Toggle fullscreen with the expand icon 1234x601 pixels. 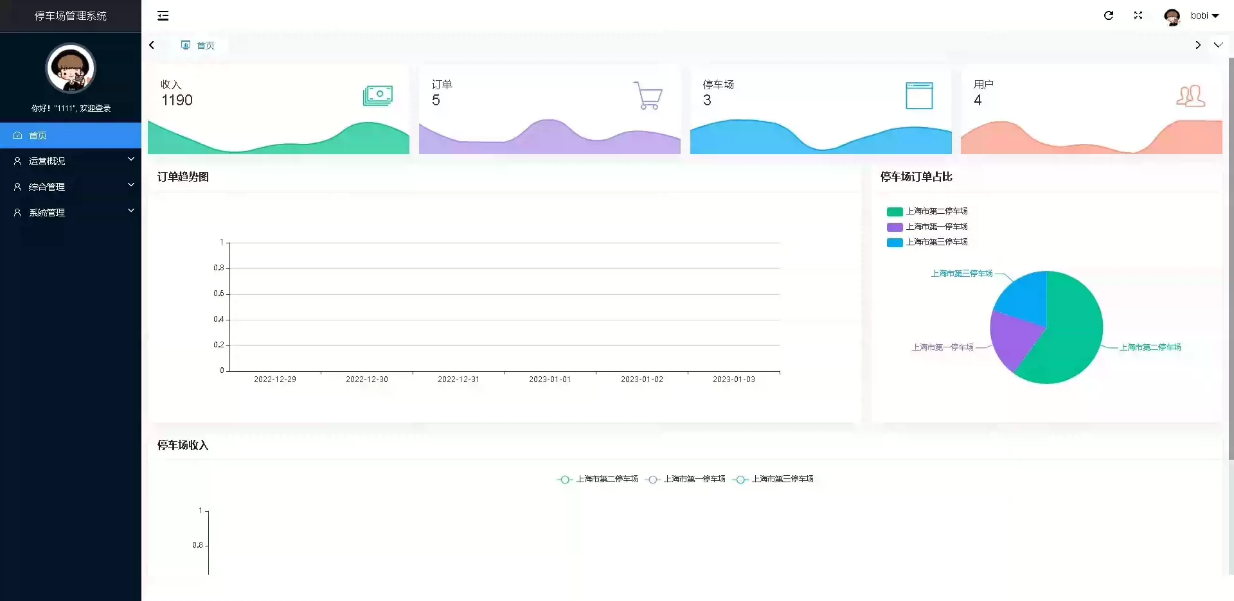[x=1138, y=15]
